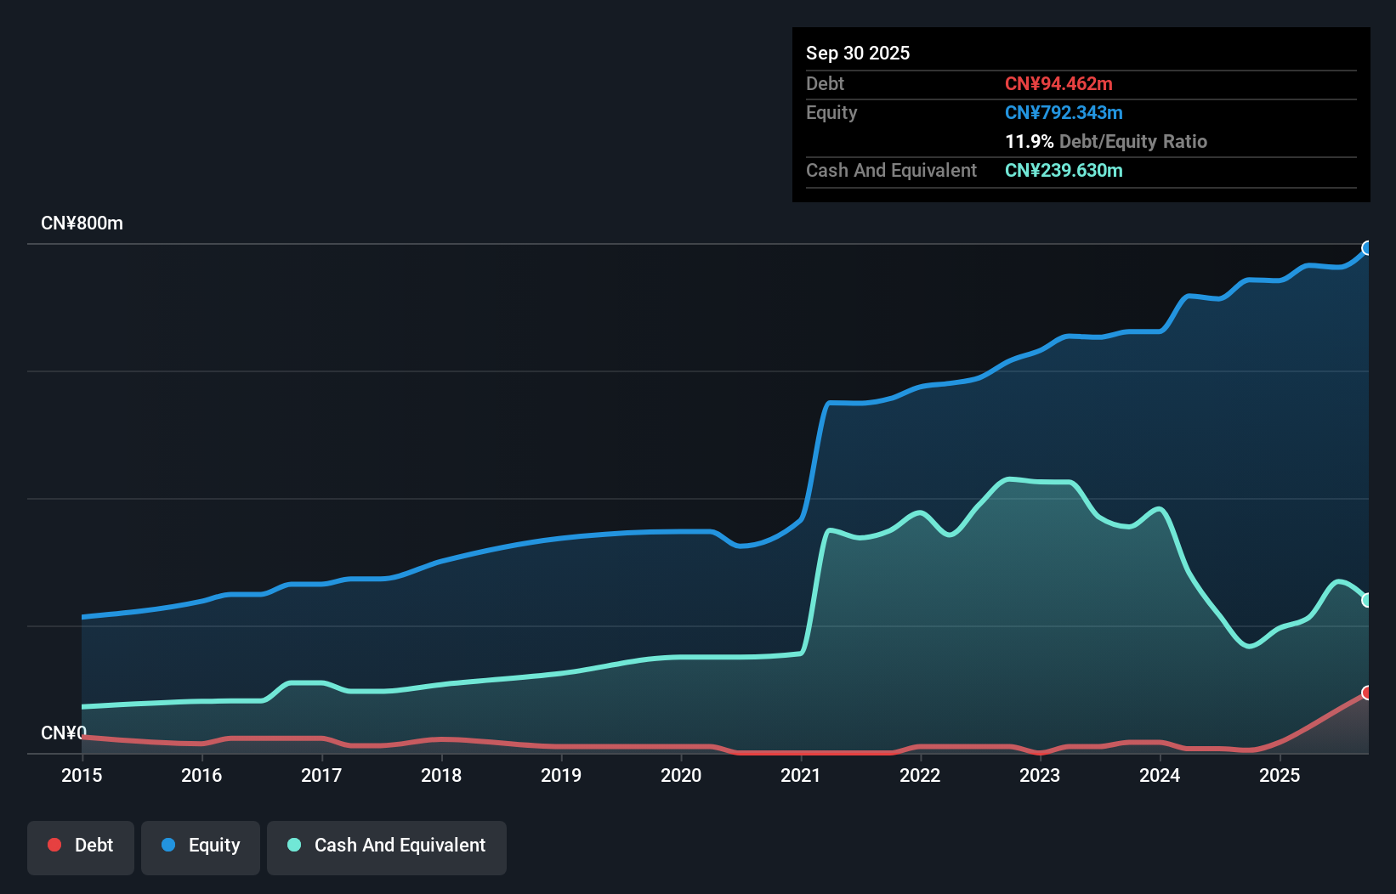
Task: Select the 2021 year label on x-axis
Action: point(801,776)
